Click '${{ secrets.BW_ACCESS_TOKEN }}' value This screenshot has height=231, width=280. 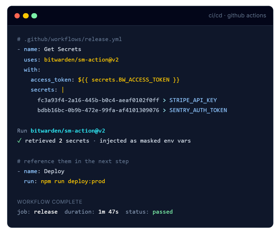[129, 80]
